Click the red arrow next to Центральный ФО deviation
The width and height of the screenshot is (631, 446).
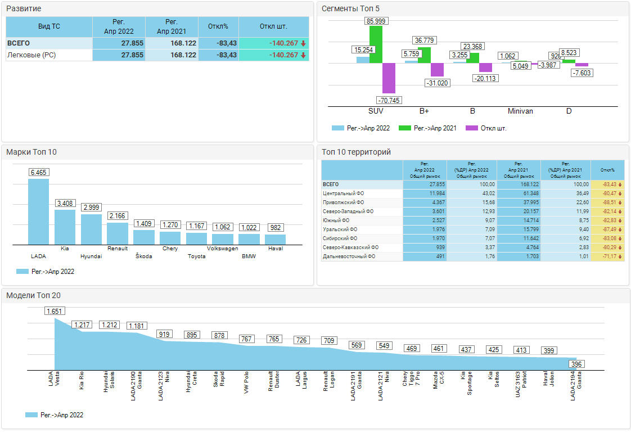tap(620, 193)
